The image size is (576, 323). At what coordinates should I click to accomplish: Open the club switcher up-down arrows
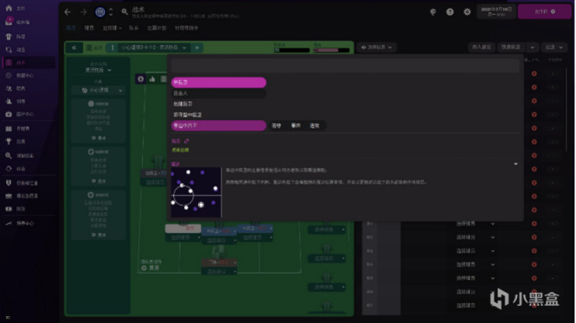[111, 12]
